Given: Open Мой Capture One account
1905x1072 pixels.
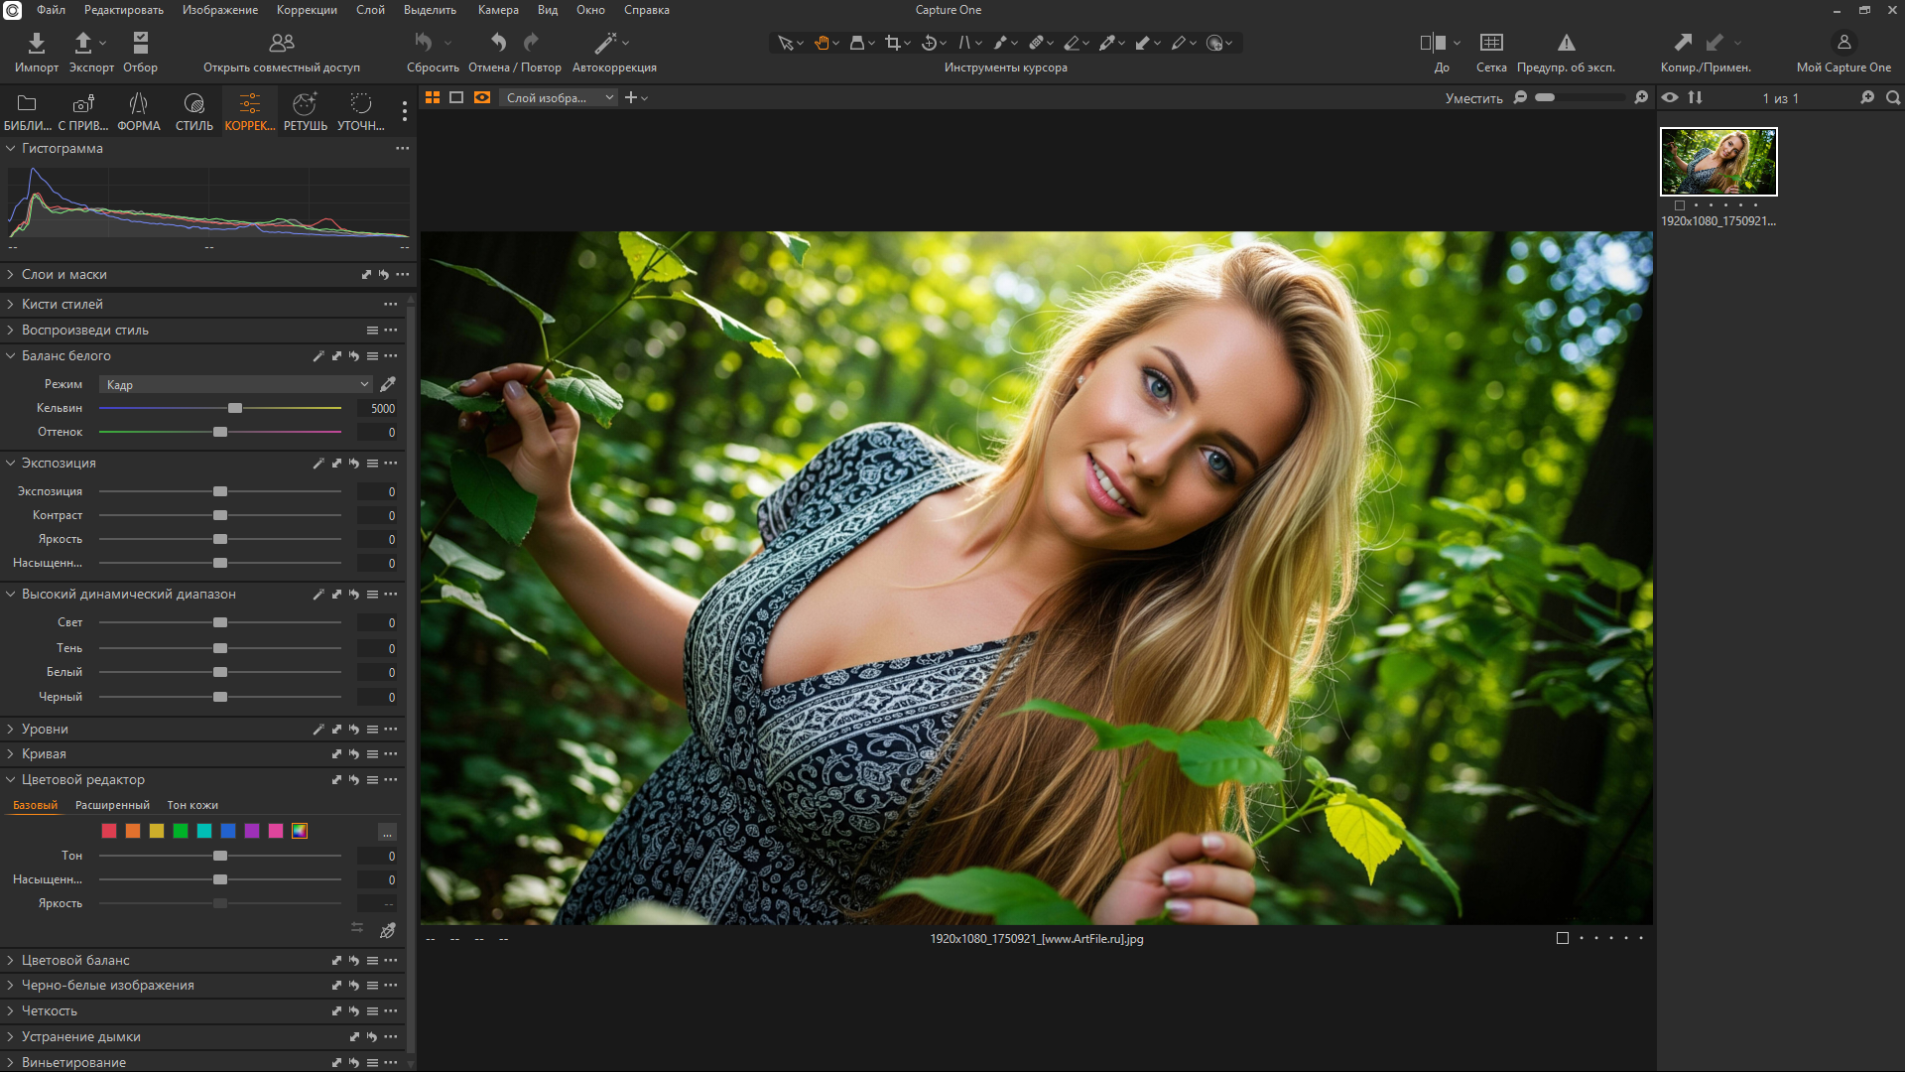Looking at the screenshot, I should coord(1843,43).
